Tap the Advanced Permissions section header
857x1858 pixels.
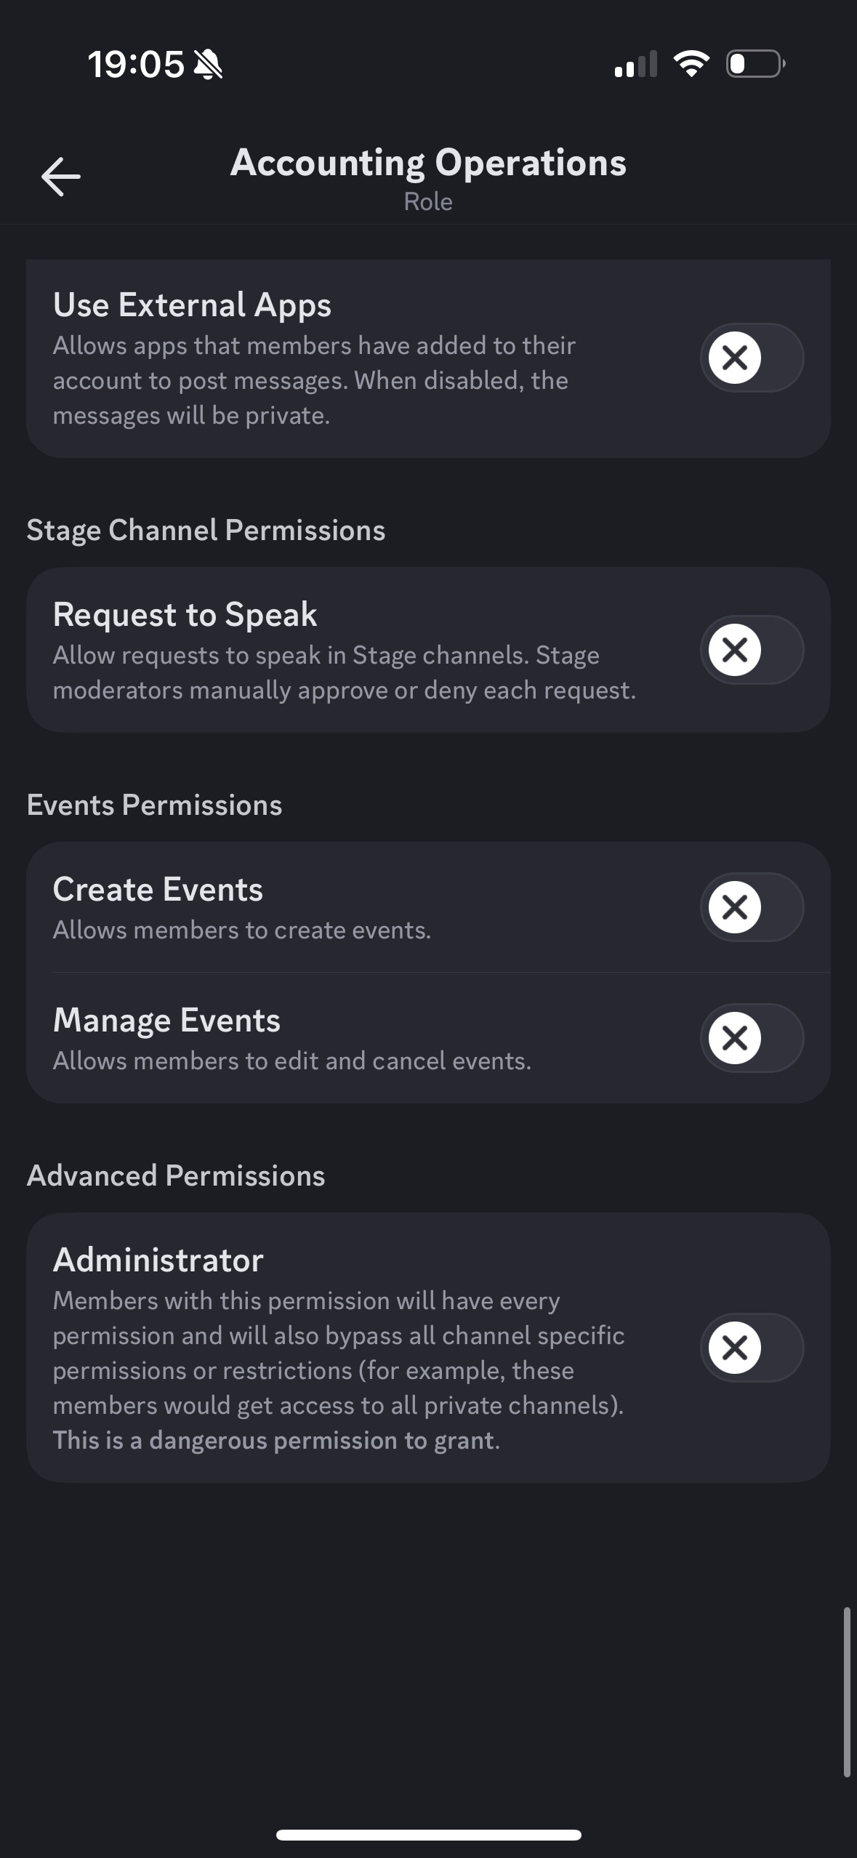175,1176
